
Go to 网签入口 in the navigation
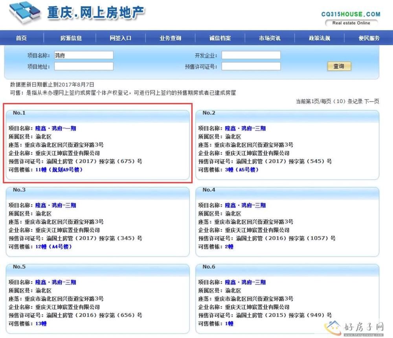pyautogui.click(x=121, y=38)
